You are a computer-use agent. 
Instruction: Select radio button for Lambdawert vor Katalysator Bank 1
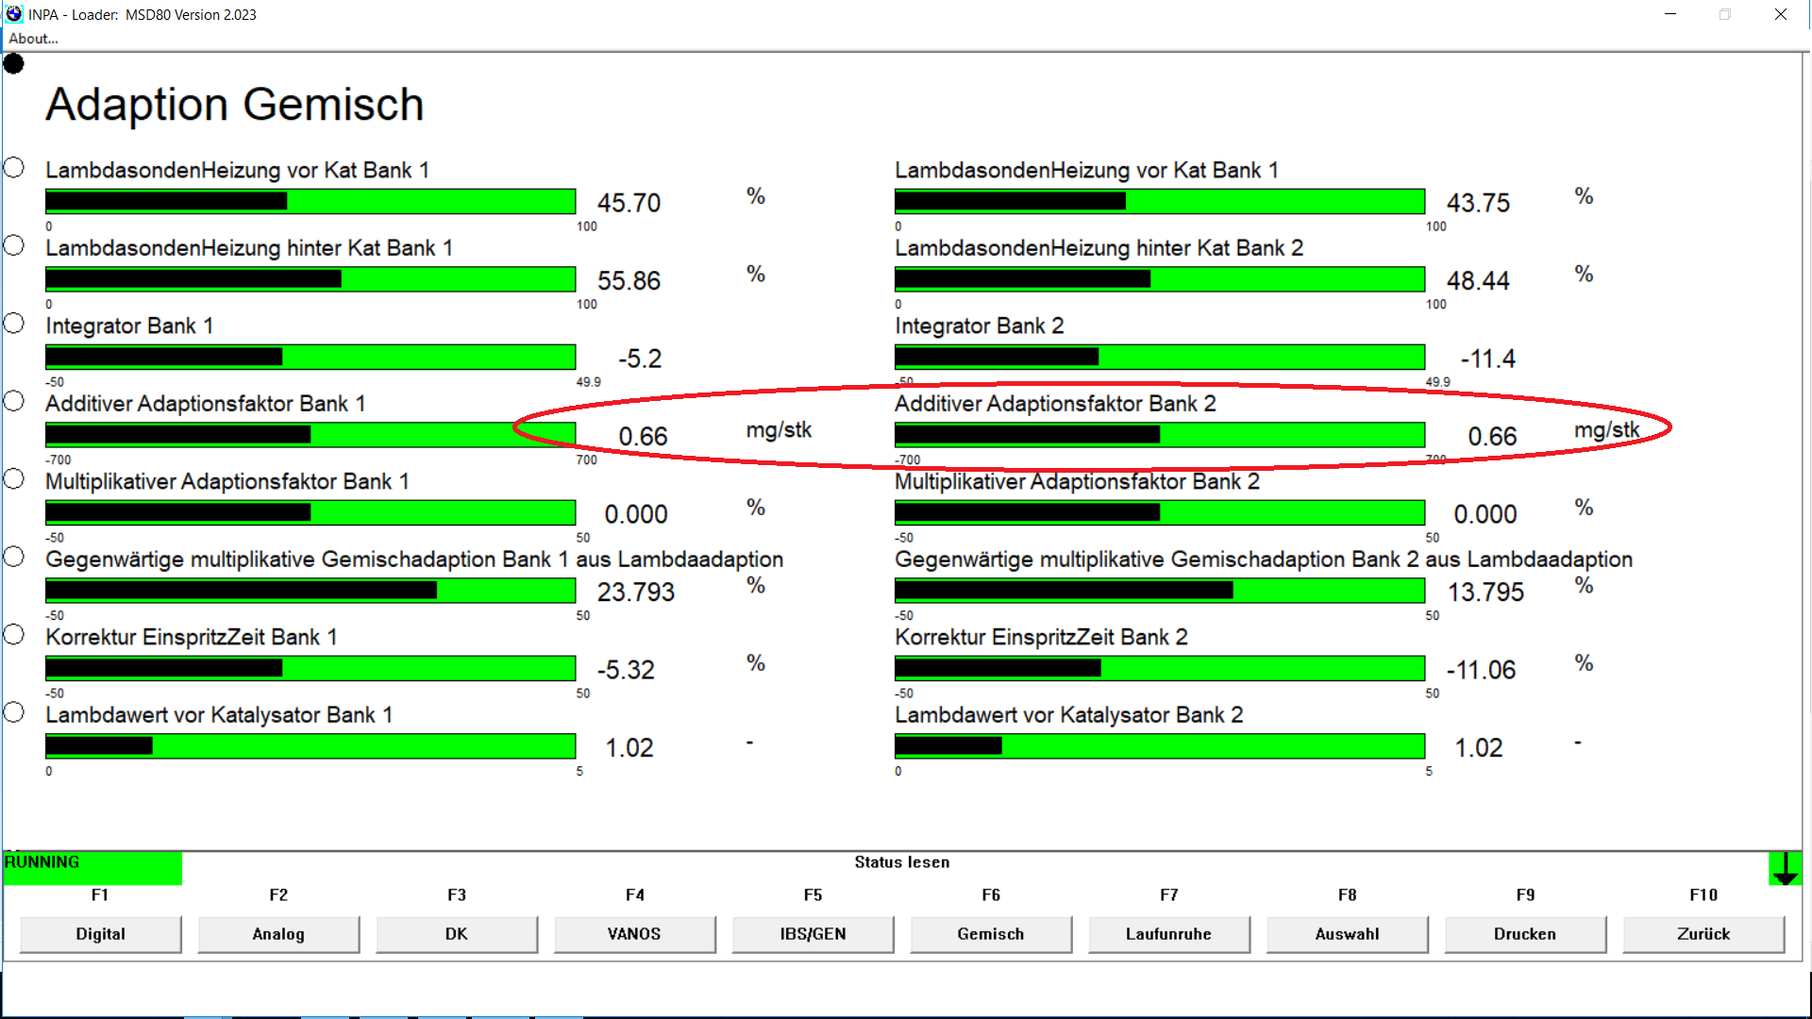point(13,712)
